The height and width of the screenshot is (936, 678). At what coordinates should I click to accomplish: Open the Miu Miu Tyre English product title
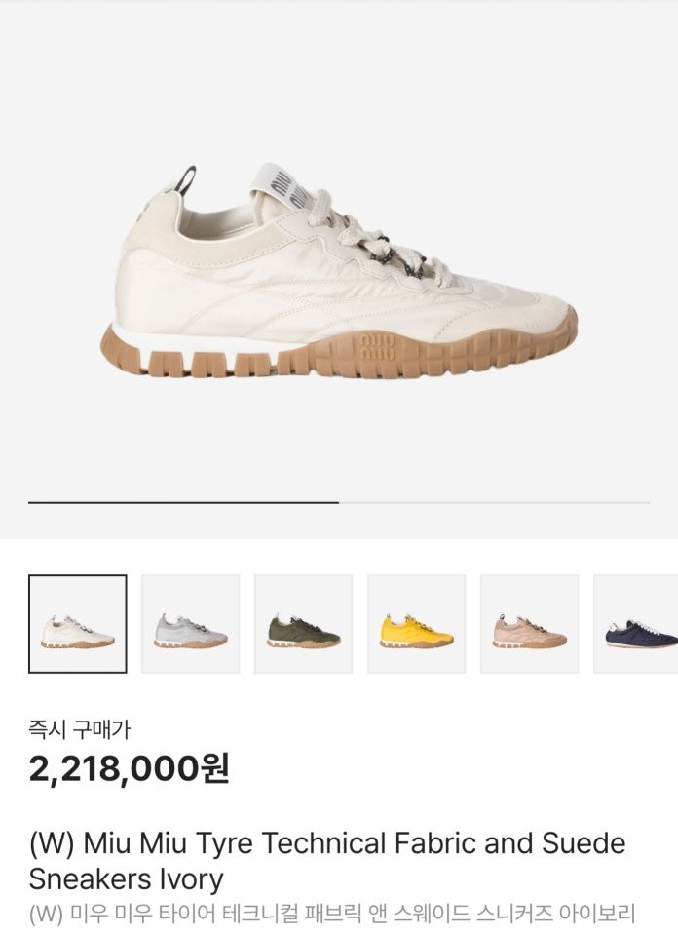tap(327, 861)
